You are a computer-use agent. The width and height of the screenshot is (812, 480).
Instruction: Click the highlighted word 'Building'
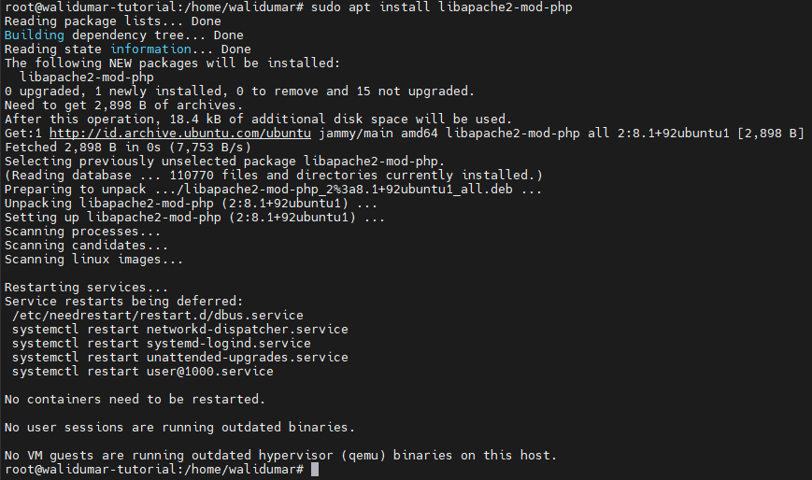pyautogui.click(x=35, y=35)
